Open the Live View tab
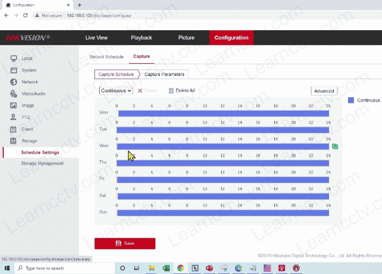 [96, 38]
